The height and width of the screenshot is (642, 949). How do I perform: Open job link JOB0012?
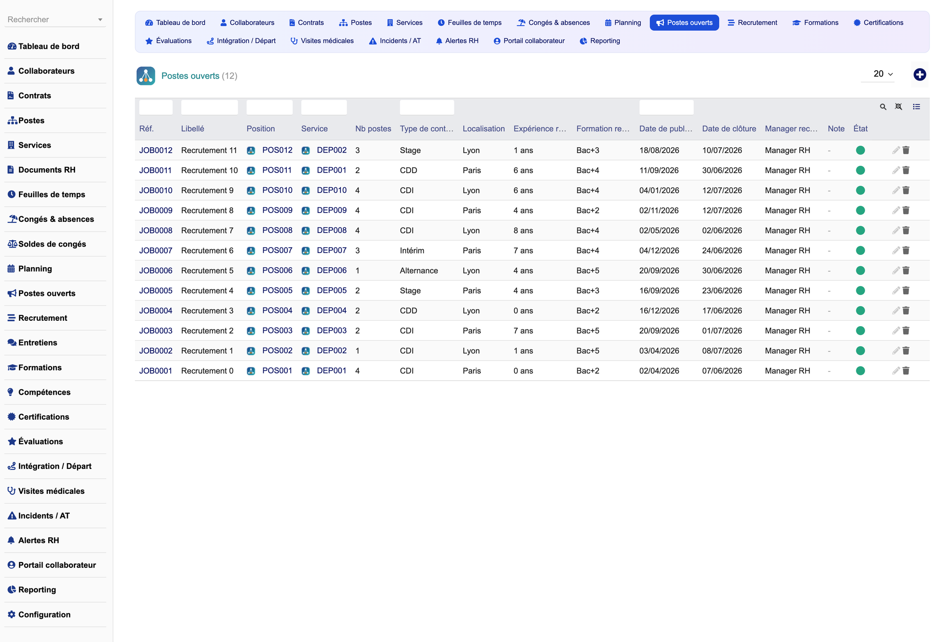click(x=156, y=150)
